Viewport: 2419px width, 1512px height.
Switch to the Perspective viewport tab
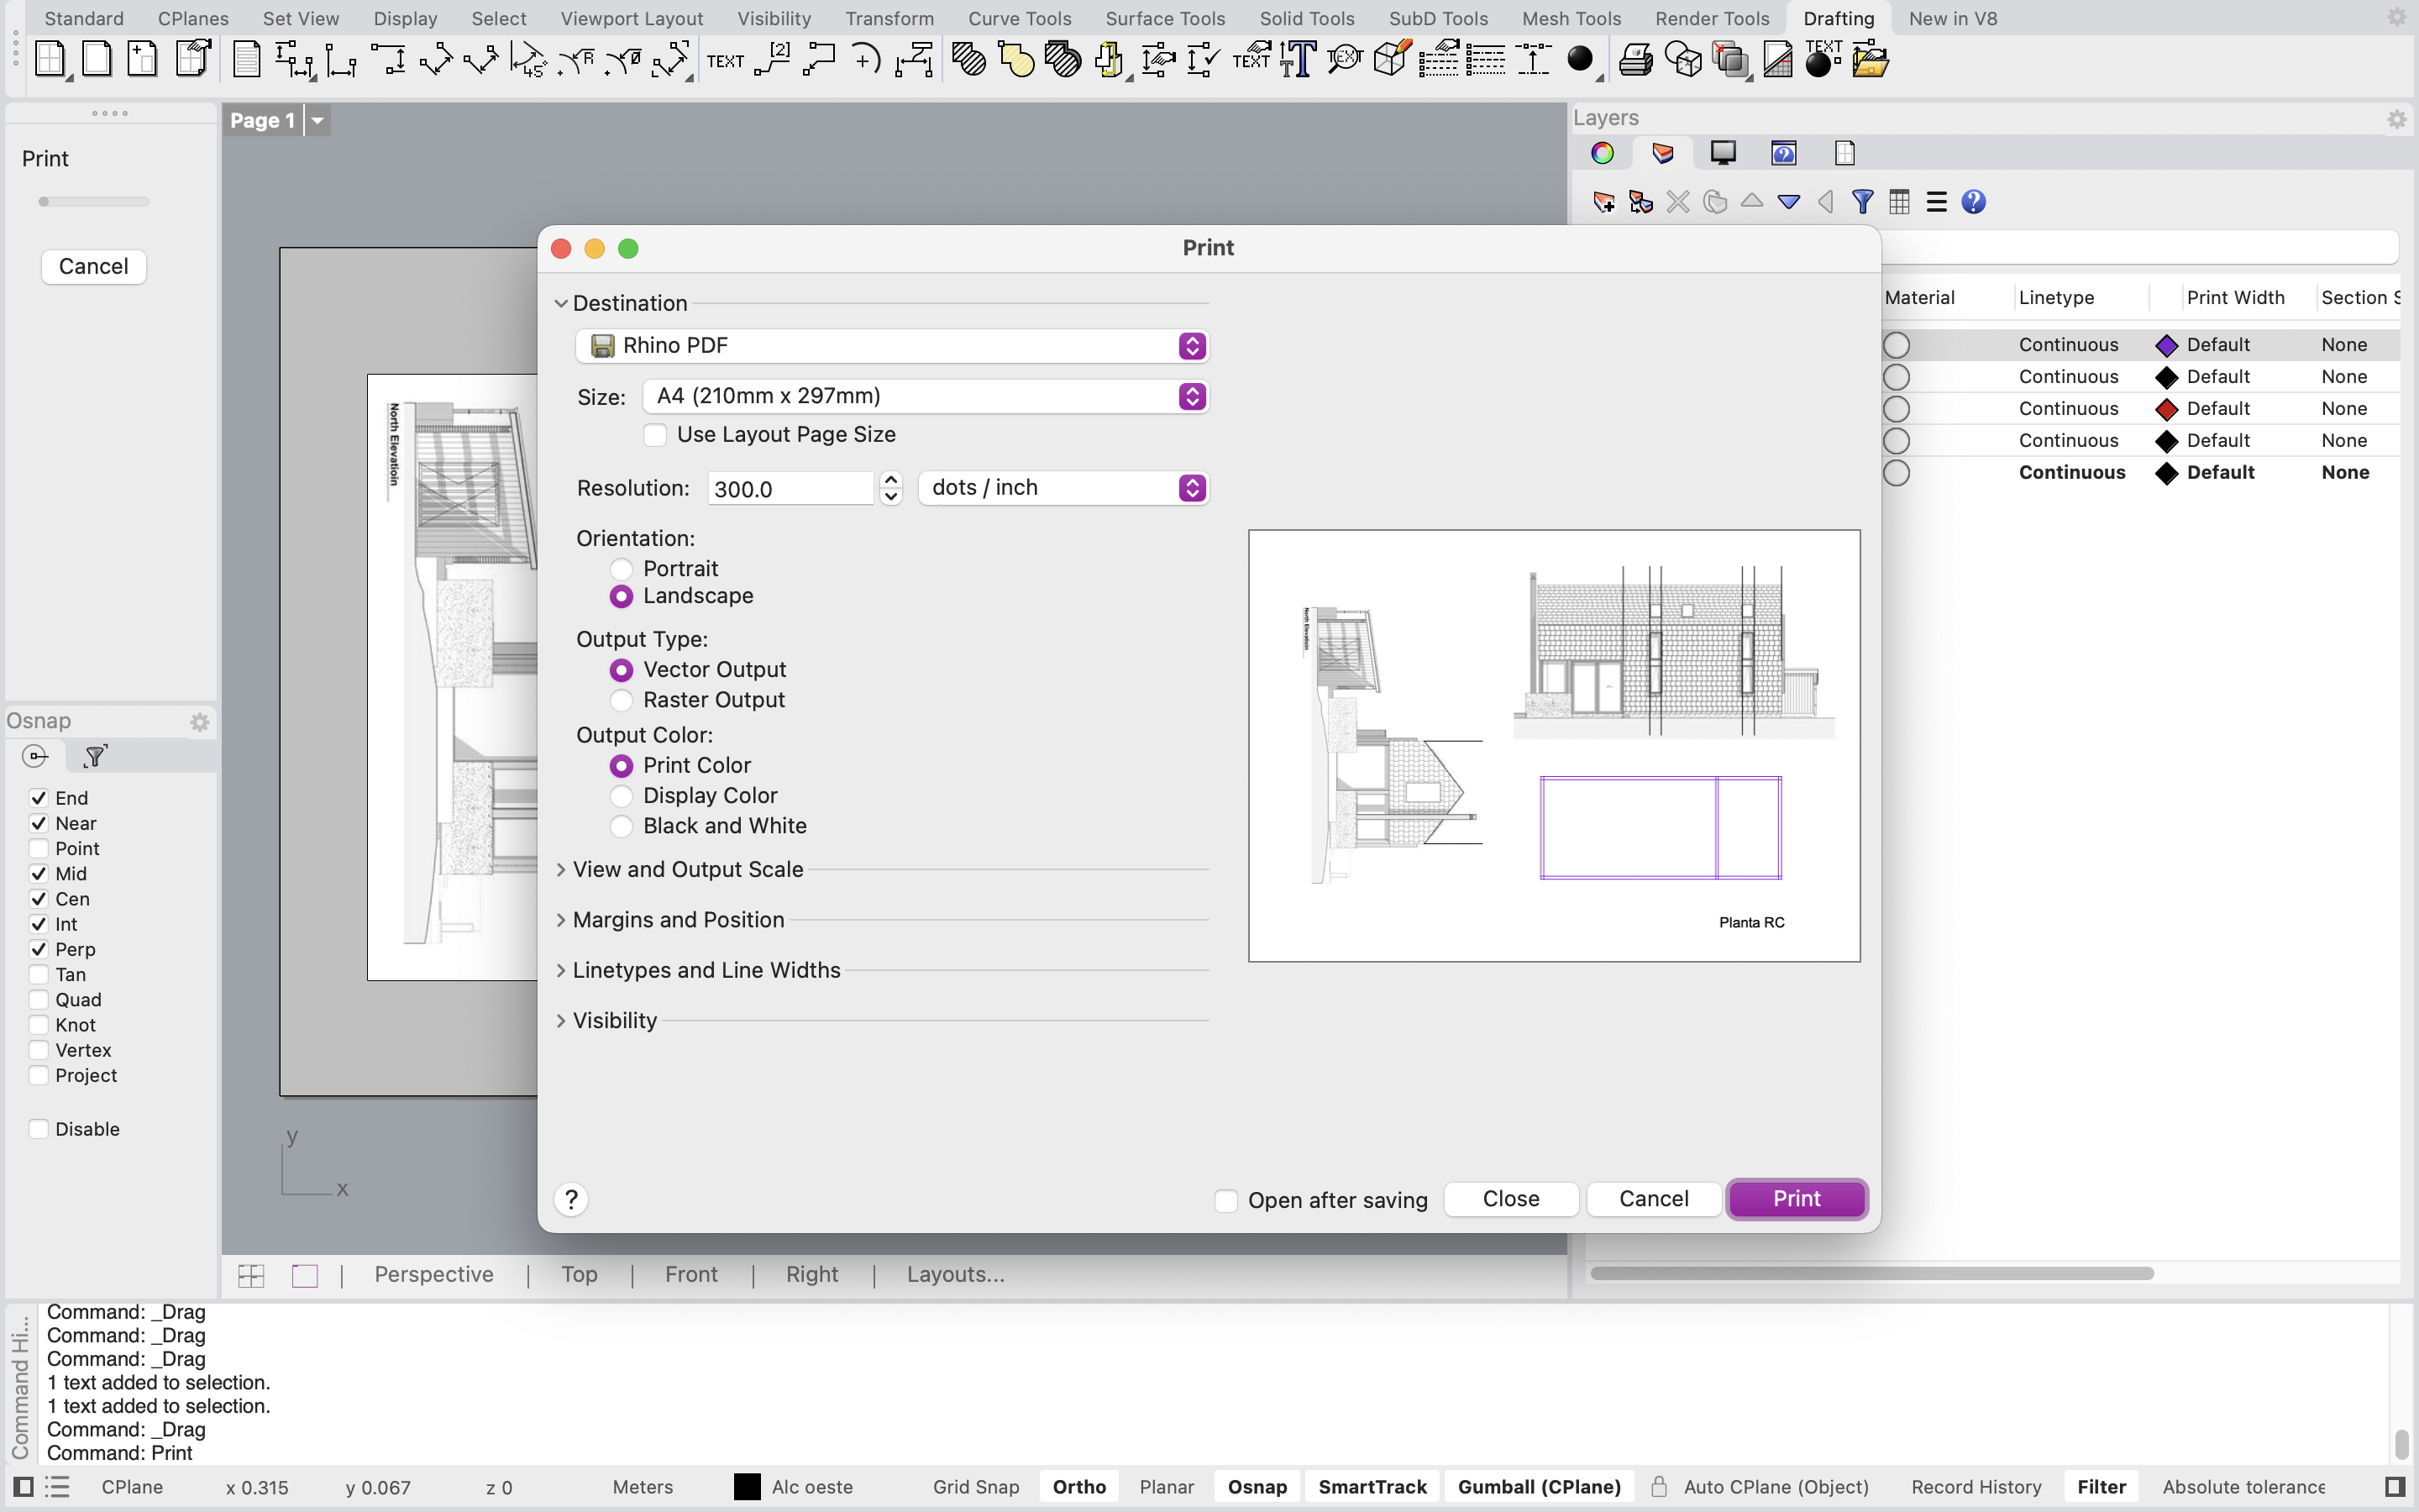point(433,1275)
